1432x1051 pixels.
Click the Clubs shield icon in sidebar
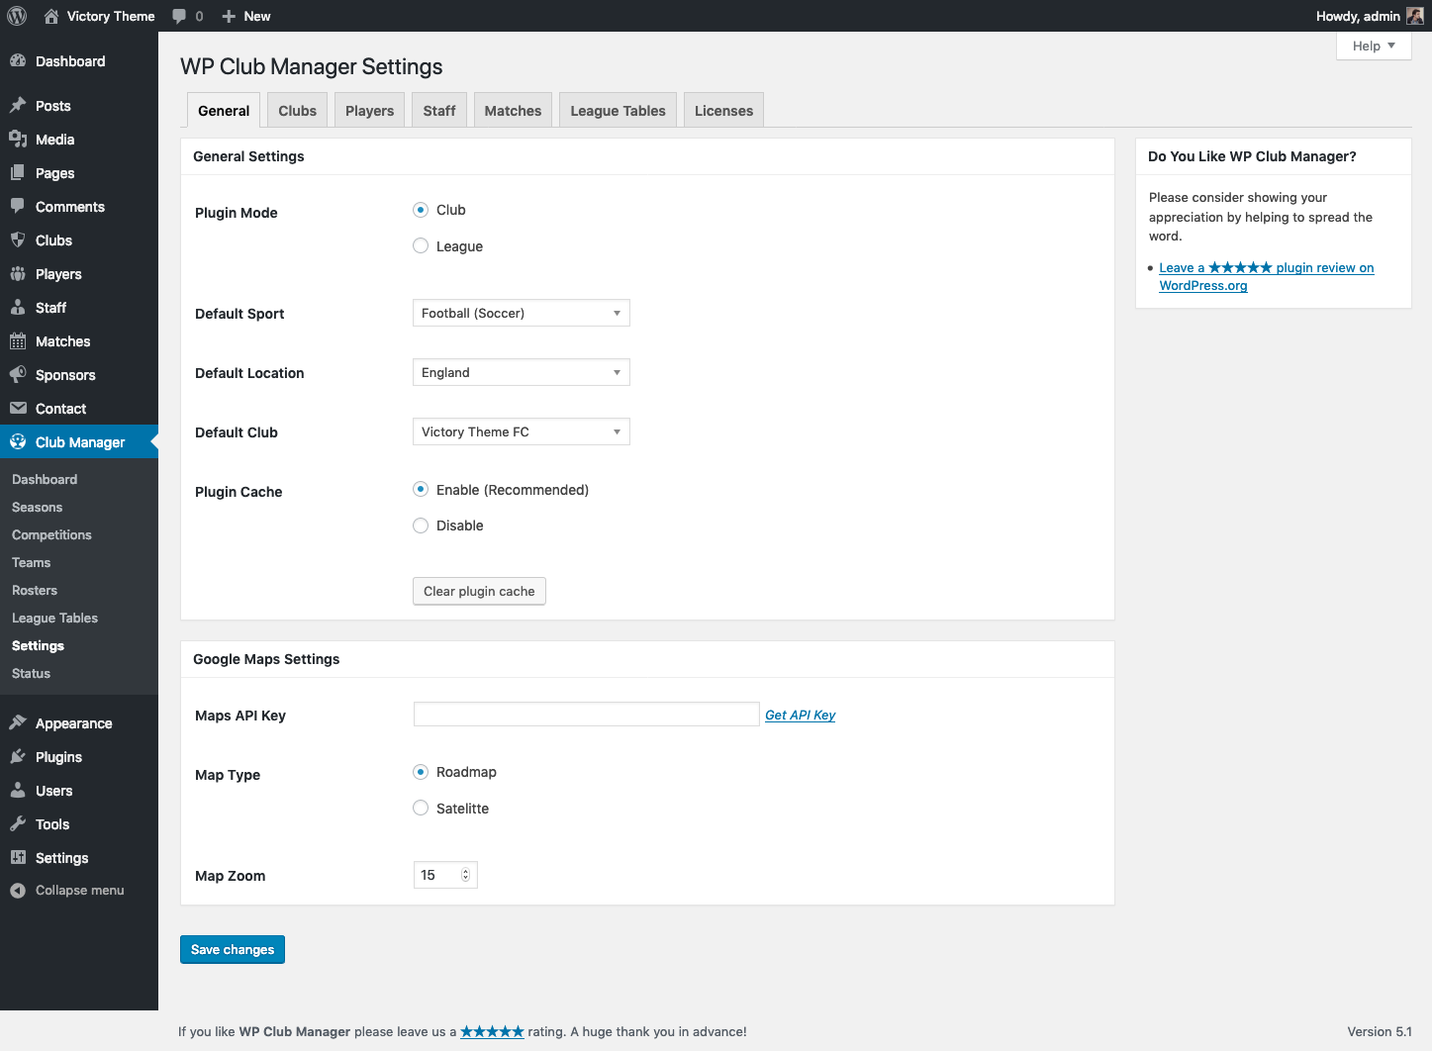(18, 240)
